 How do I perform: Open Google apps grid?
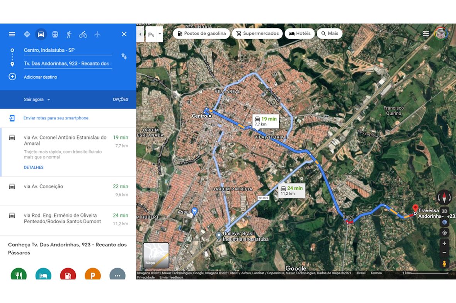coord(426,34)
